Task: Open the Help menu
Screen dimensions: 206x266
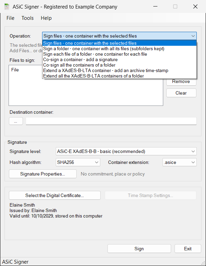Action: pyautogui.click(x=46, y=18)
